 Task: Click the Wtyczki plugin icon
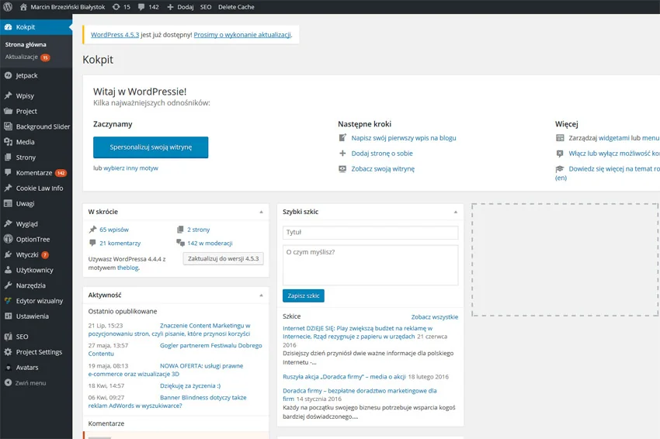[8, 255]
